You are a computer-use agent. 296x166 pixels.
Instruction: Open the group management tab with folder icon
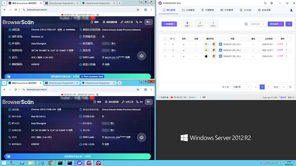click(x=188, y=10)
